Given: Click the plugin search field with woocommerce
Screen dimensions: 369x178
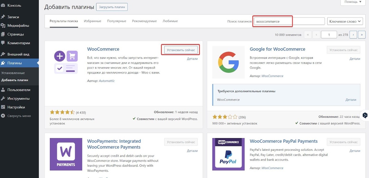Looking at the screenshot, I should click(289, 21).
